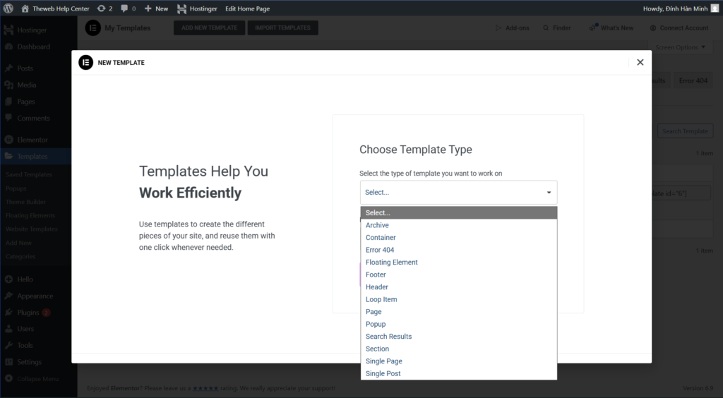Pick Floating Element template type
The image size is (723, 398).
click(x=391, y=262)
